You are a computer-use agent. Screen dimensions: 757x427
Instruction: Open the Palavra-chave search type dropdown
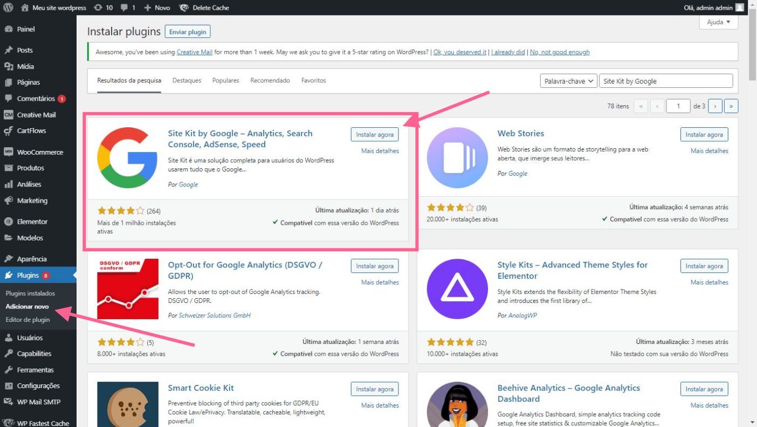568,81
